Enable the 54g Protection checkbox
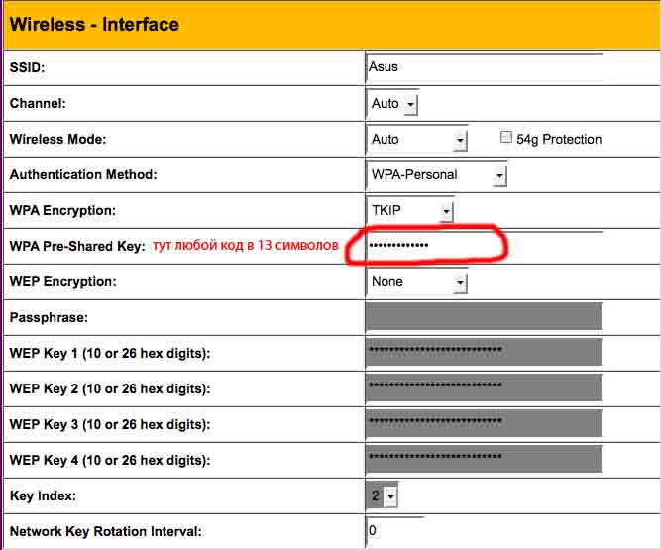Screen dimensions: 661x550 coord(505,138)
